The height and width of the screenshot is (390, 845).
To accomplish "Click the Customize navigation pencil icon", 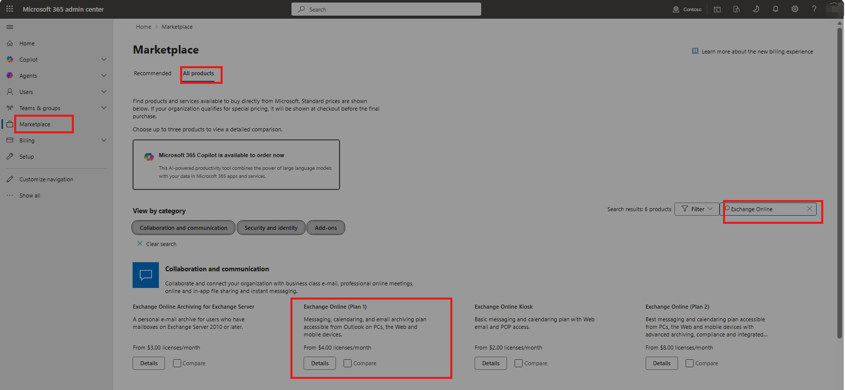I will (10, 179).
